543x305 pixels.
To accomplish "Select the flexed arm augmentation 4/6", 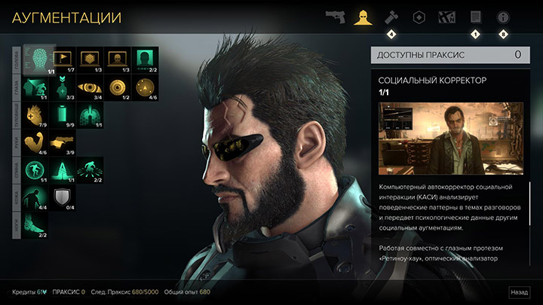I will (x=35, y=142).
